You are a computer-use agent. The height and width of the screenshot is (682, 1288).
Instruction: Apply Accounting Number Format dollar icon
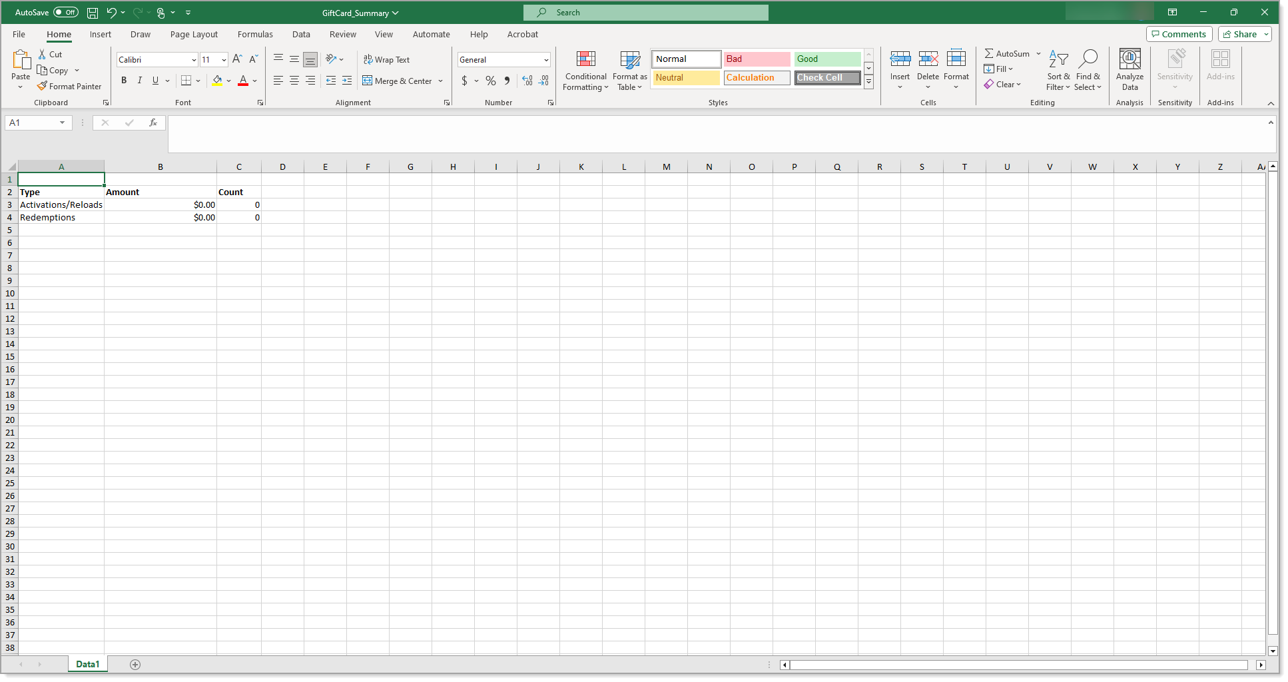tap(464, 81)
